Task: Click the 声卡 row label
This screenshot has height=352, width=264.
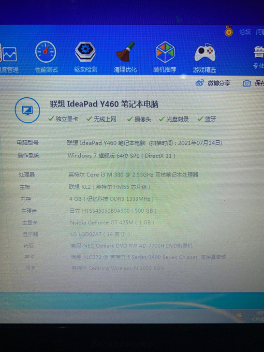Action: pos(29,257)
